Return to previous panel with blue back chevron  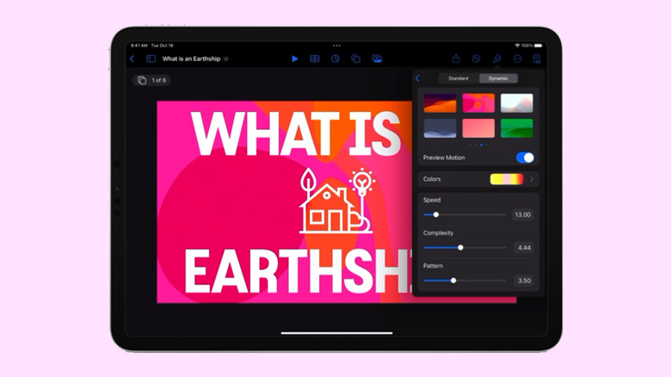coord(418,78)
